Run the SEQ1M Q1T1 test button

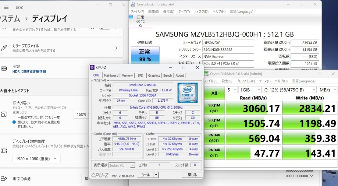tap(214, 123)
